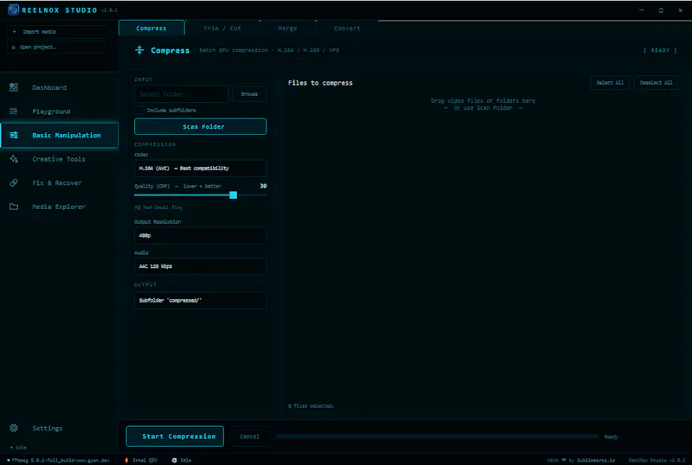Switch to the Merge tab
The image size is (692, 465).
tap(287, 28)
